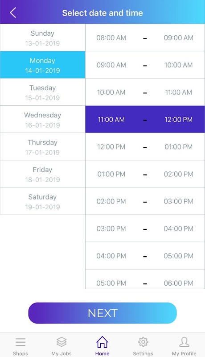Tap the back arrow icon
The height and width of the screenshot is (357, 205).
click(x=13, y=12)
